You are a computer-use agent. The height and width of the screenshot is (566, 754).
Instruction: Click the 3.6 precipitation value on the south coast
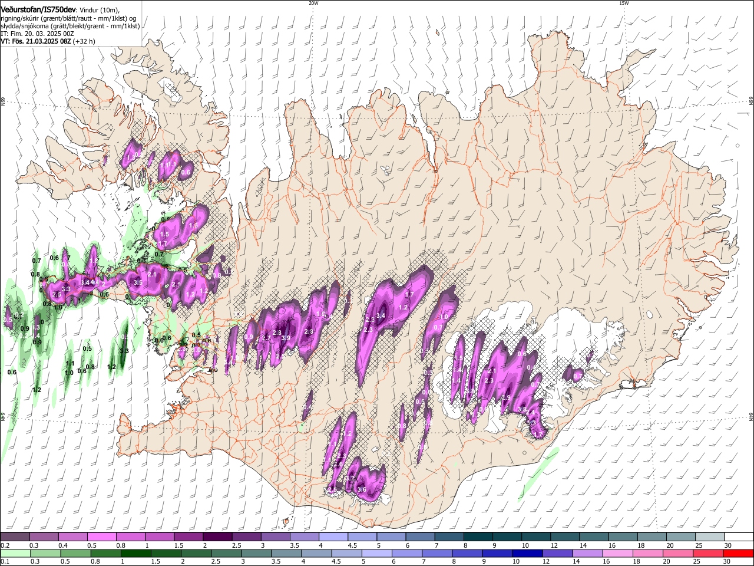(x=362, y=490)
